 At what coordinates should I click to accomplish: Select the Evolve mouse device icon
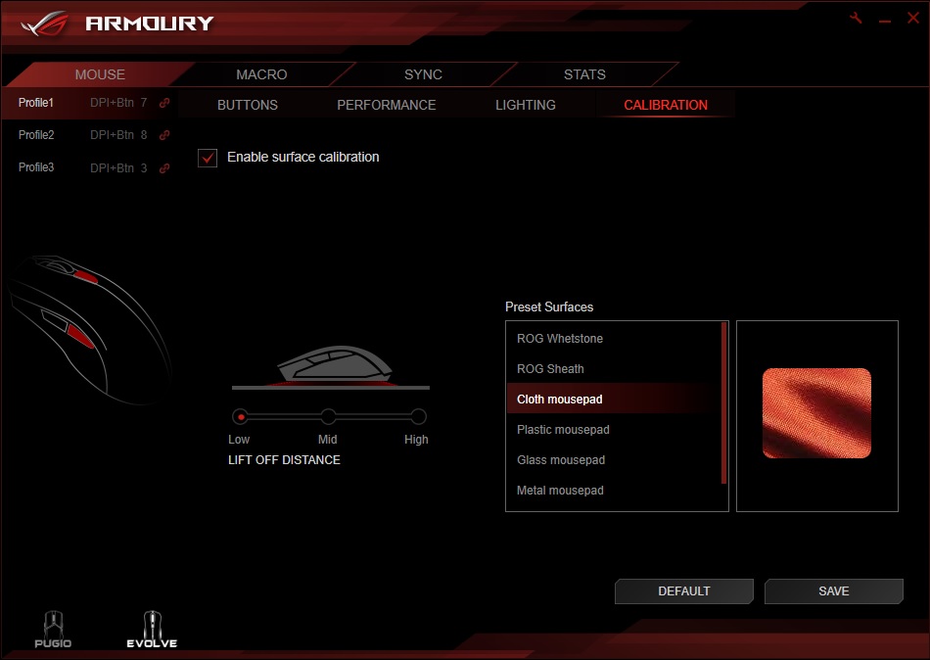[x=152, y=629]
